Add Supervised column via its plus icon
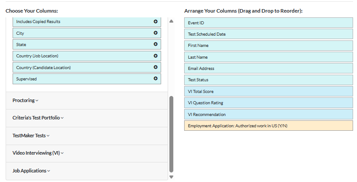This screenshot has height=182, width=357. coord(155,79)
